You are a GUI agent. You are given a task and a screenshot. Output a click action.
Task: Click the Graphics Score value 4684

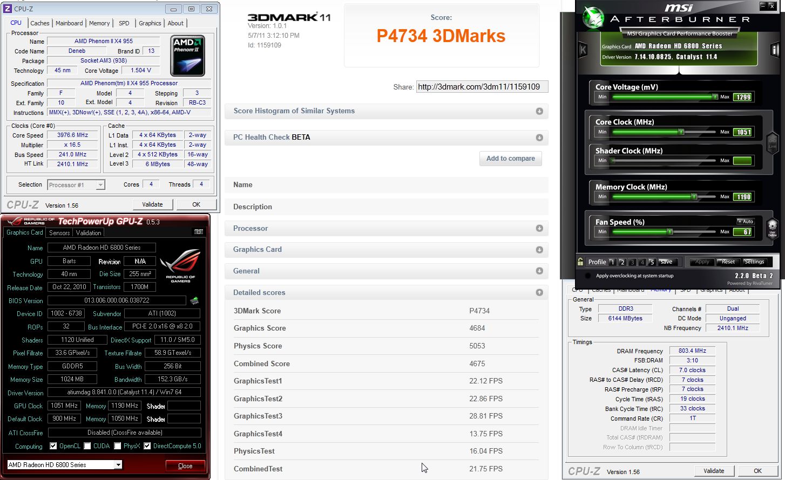coord(477,328)
